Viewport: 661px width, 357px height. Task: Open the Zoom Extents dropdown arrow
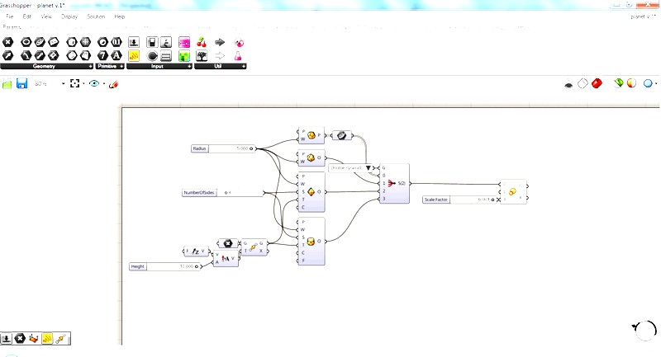click(x=83, y=83)
